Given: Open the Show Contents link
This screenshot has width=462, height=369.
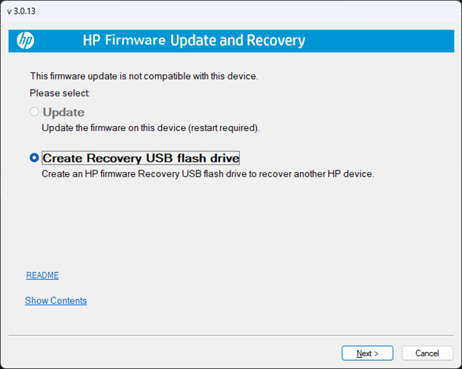Looking at the screenshot, I should pos(56,301).
